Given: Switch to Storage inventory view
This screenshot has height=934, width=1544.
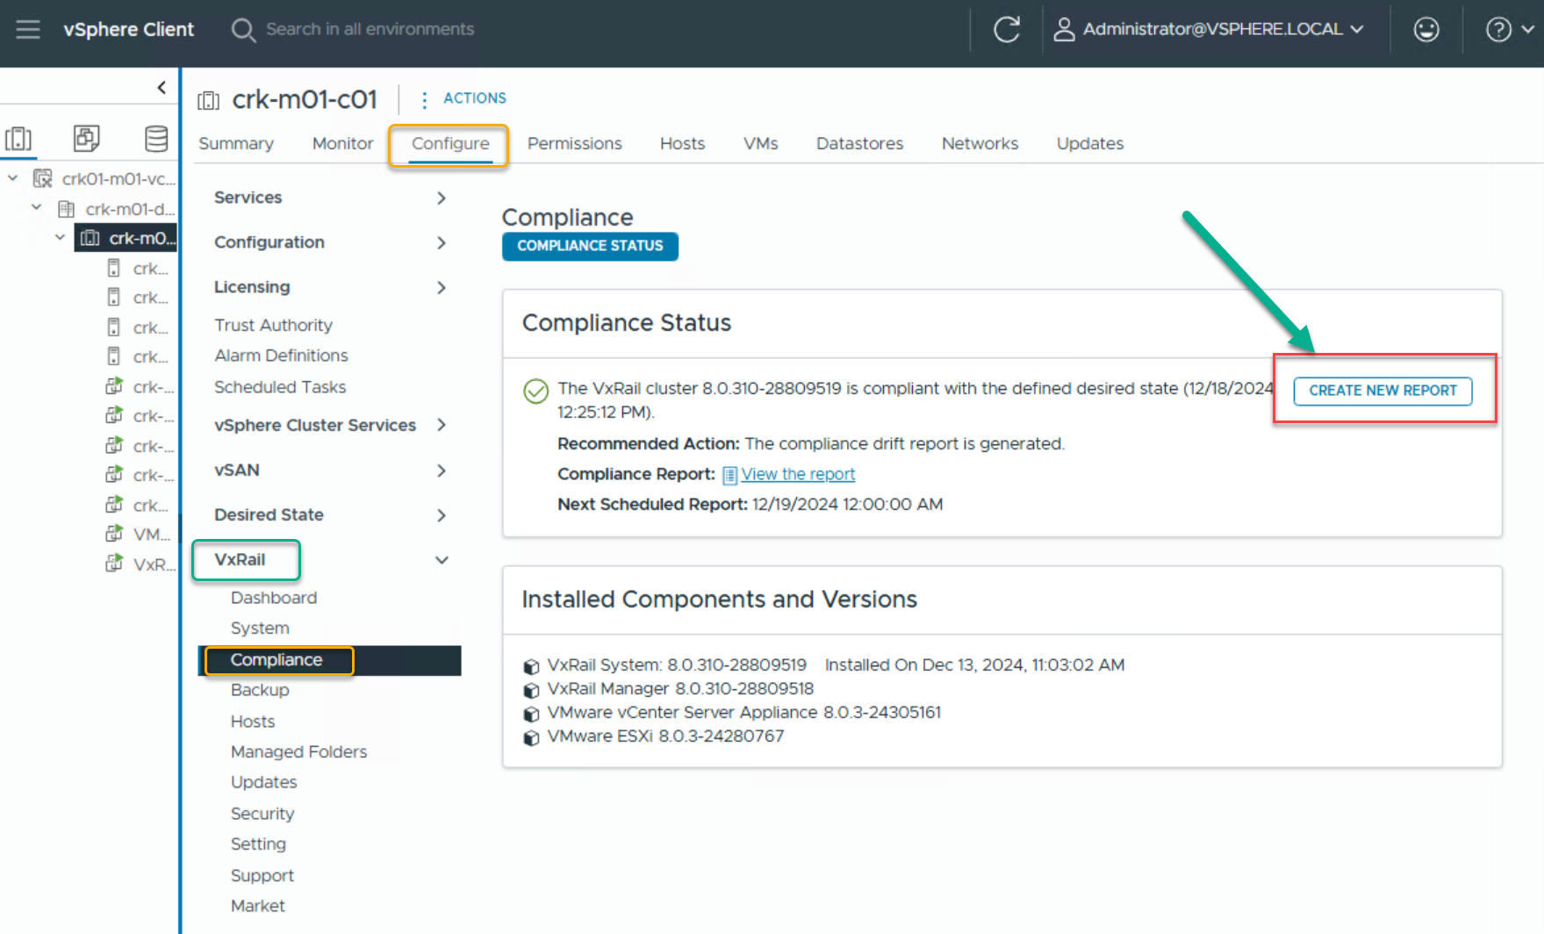Looking at the screenshot, I should 156,139.
